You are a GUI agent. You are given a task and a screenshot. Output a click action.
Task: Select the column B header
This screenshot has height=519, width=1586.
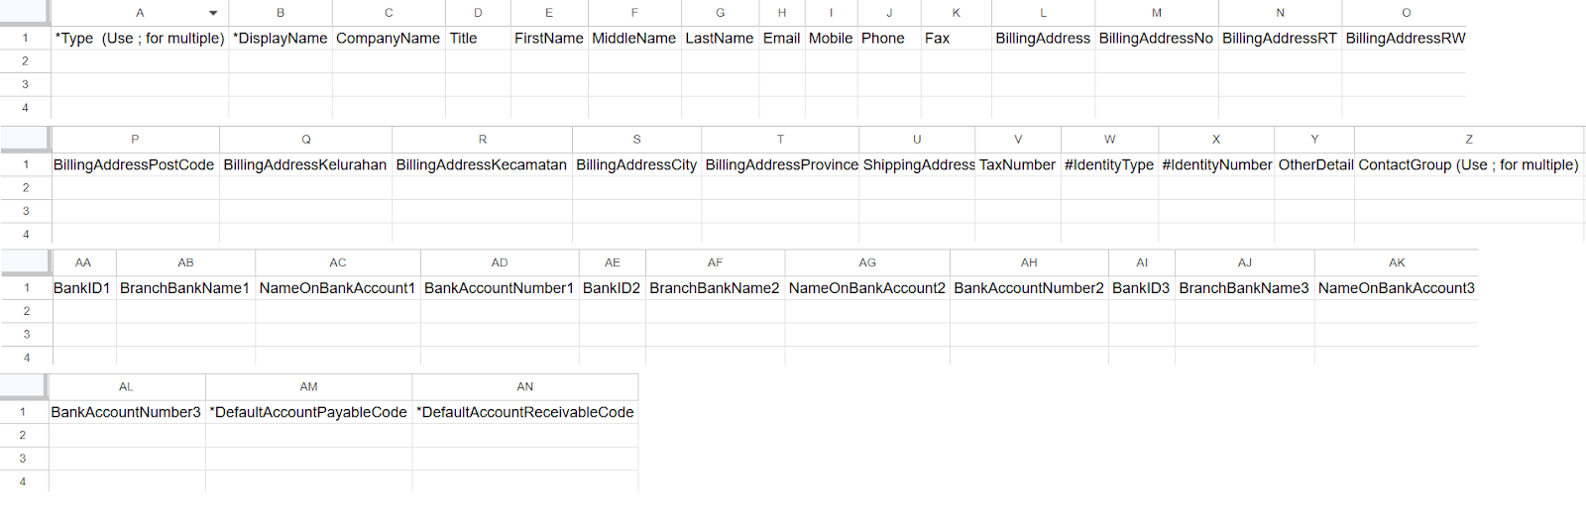[281, 13]
